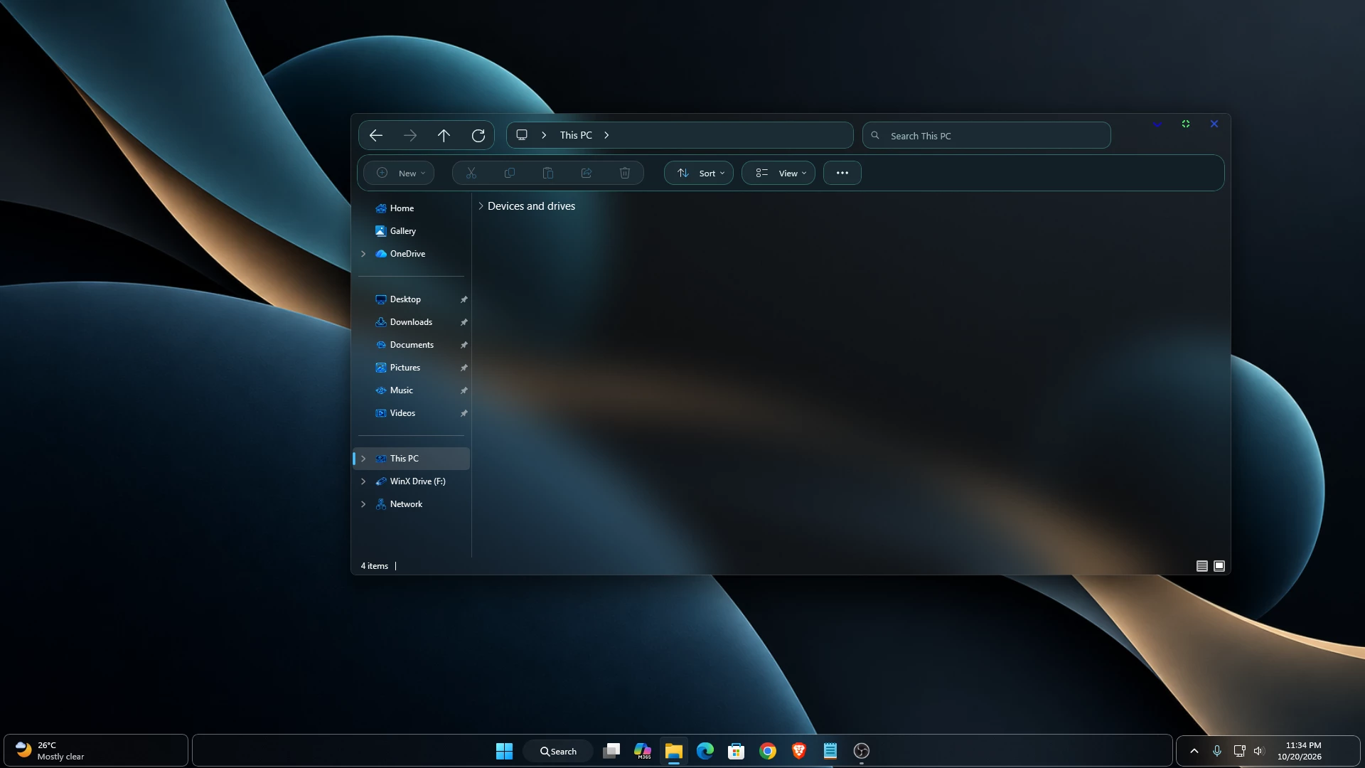Switch to large thumbnails view icon
This screenshot has height=768, width=1365.
(1219, 566)
